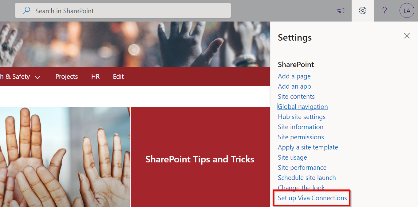Click the Settings panel heading
This screenshot has width=418, height=207.
pos(295,38)
